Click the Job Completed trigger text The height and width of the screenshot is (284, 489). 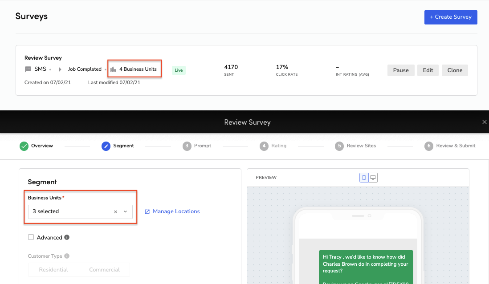click(x=85, y=69)
